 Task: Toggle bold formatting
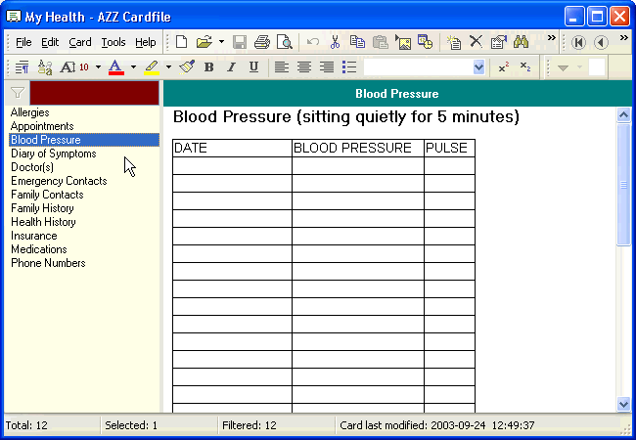click(x=208, y=66)
